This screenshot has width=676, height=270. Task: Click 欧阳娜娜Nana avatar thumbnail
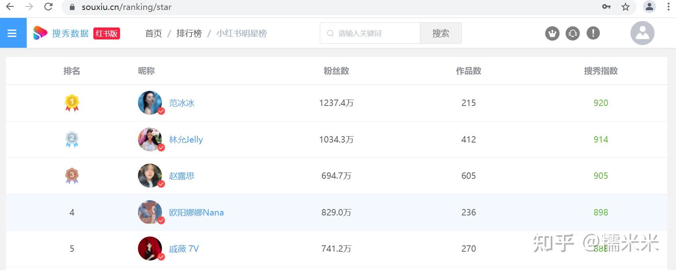tap(150, 212)
